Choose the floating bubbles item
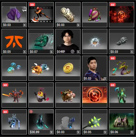136x137 pixels. 14,68
